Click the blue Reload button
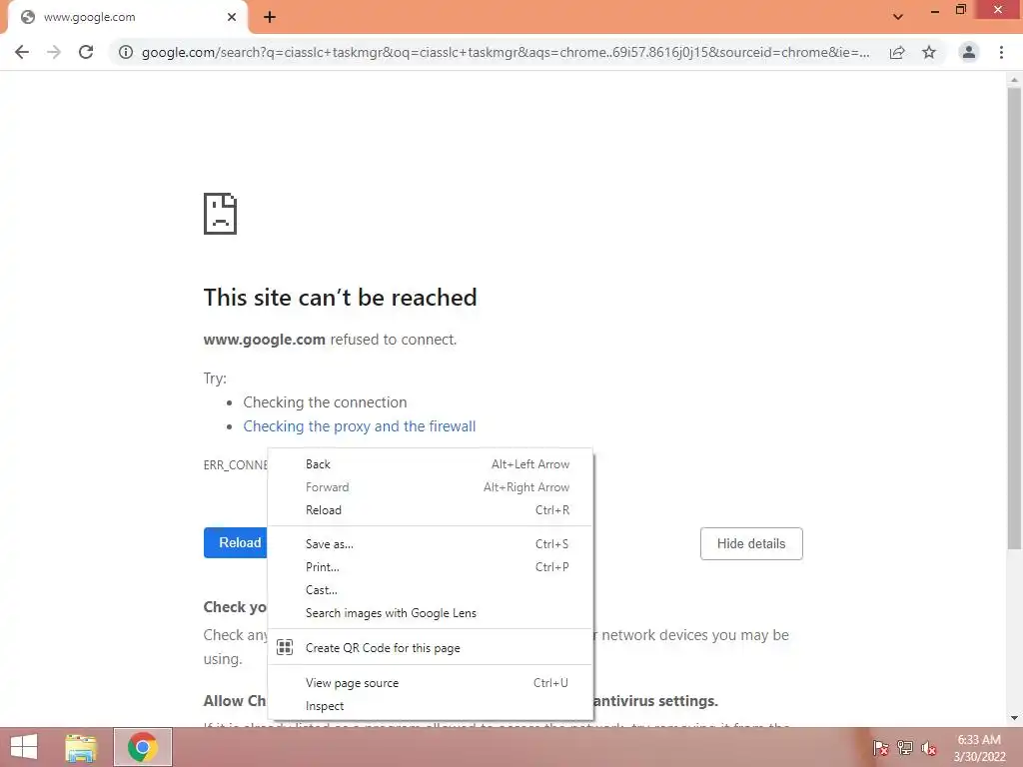This screenshot has width=1023, height=767. coord(236,542)
